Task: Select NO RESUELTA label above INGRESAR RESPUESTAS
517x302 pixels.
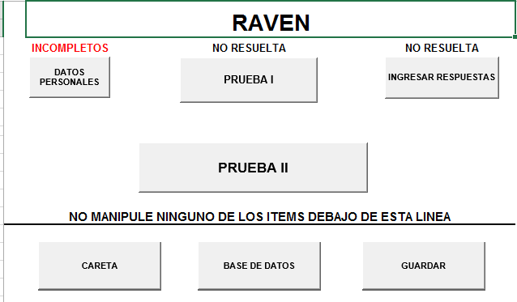Action: (442, 48)
